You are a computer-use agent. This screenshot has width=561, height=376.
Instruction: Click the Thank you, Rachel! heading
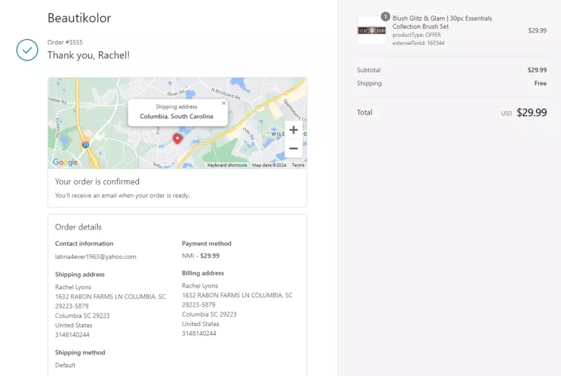89,55
